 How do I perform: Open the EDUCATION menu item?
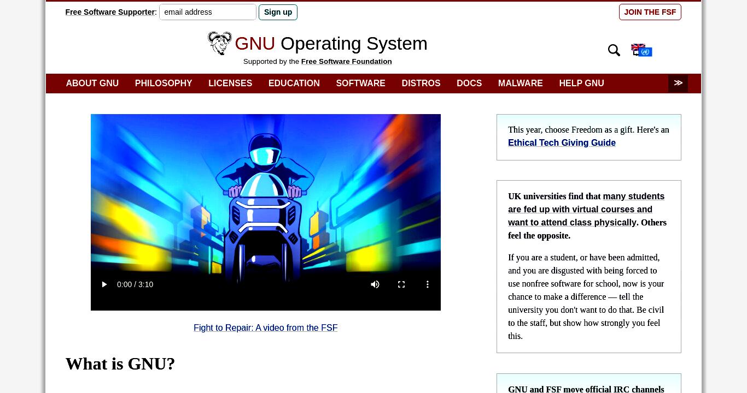coord(294,83)
